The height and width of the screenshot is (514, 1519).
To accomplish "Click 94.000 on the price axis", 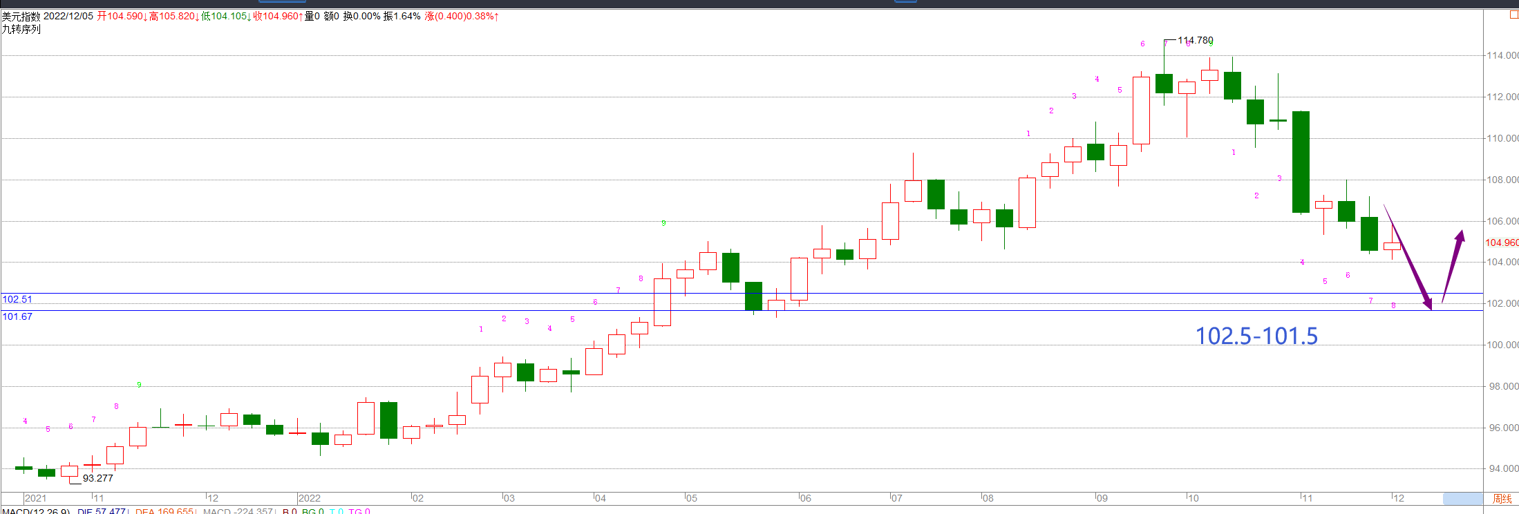I will point(1502,468).
